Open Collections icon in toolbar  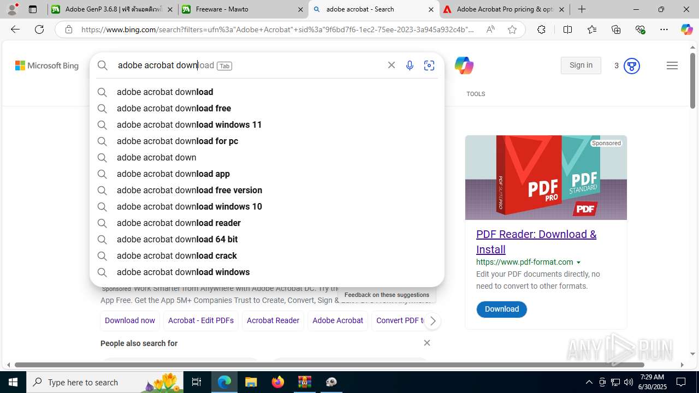coord(616,29)
